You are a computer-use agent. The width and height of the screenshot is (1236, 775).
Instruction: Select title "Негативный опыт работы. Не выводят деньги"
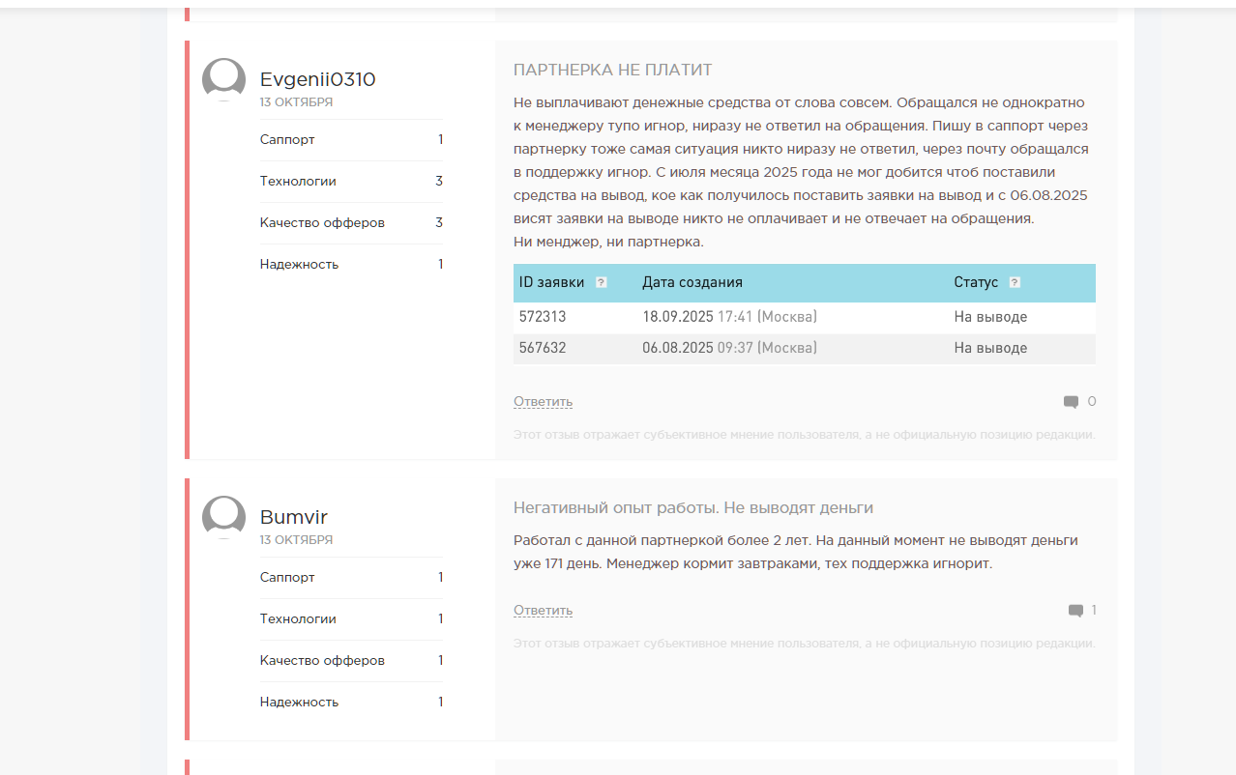click(x=692, y=507)
